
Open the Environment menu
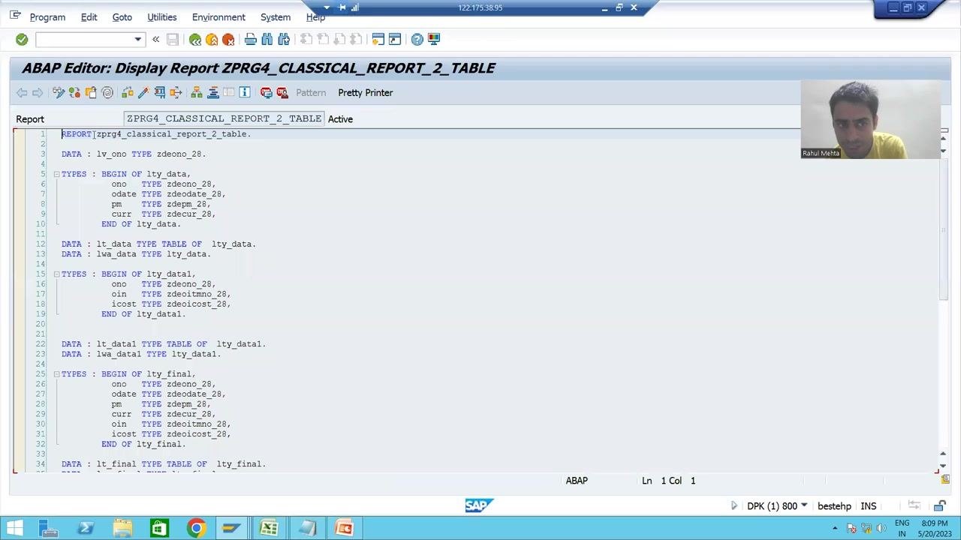click(x=218, y=17)
